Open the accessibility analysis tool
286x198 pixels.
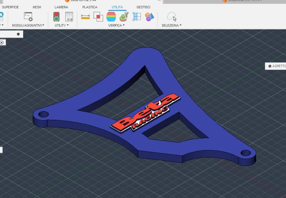tap(124, 16)
